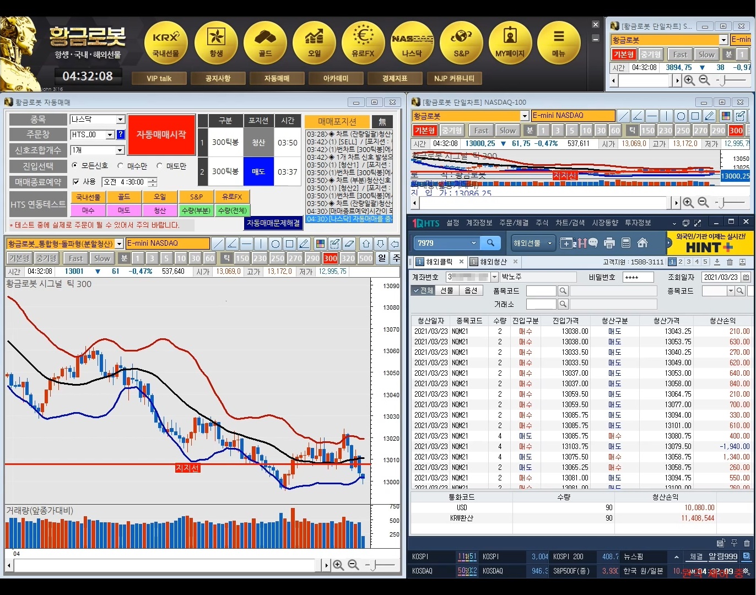Click blue help question mark beside HTS_00
Screen dimensions: 756x595
(121, 134)
